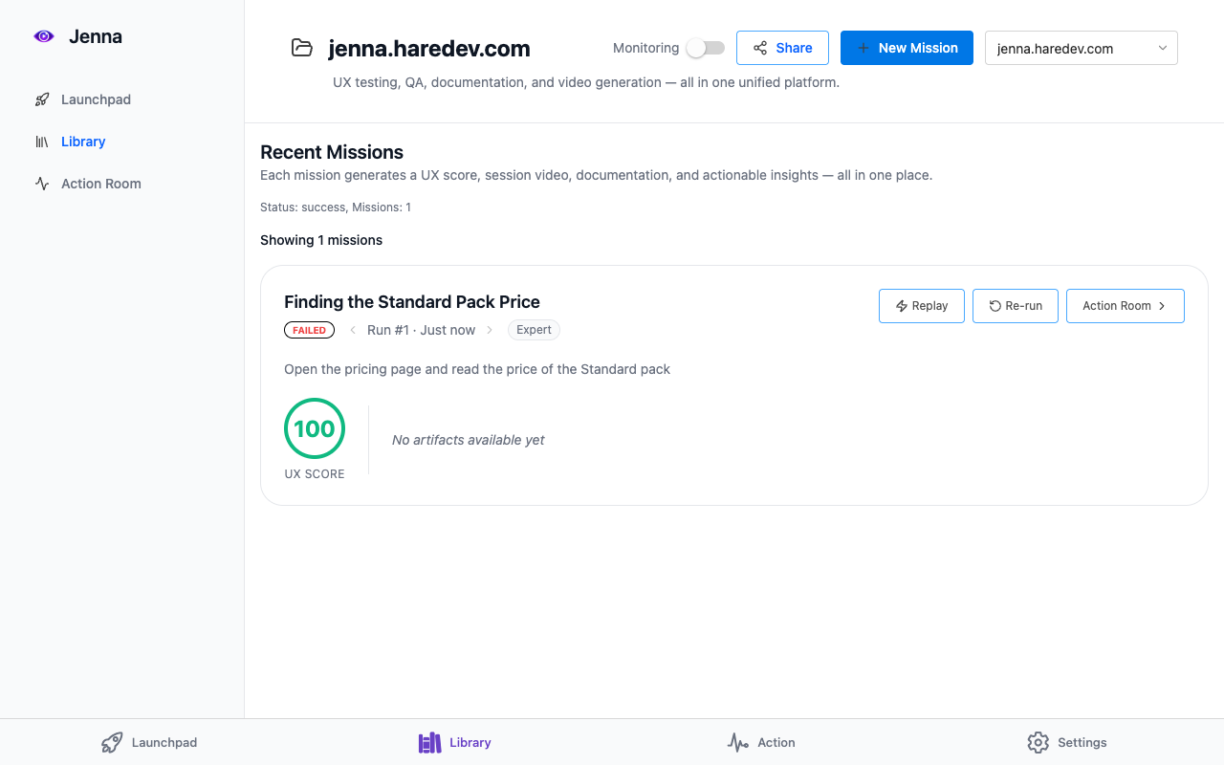Click the bottom bar Action pulse icon
Image resolution: width=1224 pixels, height=765 pixels.
pyautogui.click(x=737, y=742)
